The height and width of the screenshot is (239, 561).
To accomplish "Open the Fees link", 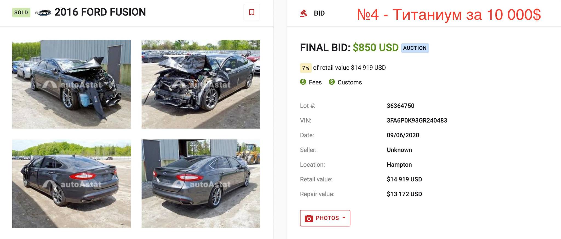I will coord(315,82).
